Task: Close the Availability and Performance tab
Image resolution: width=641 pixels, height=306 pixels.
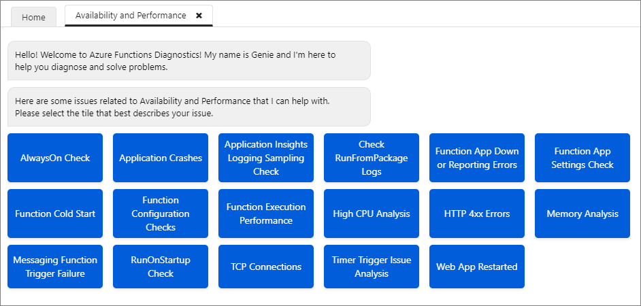Action: point(199,16)
